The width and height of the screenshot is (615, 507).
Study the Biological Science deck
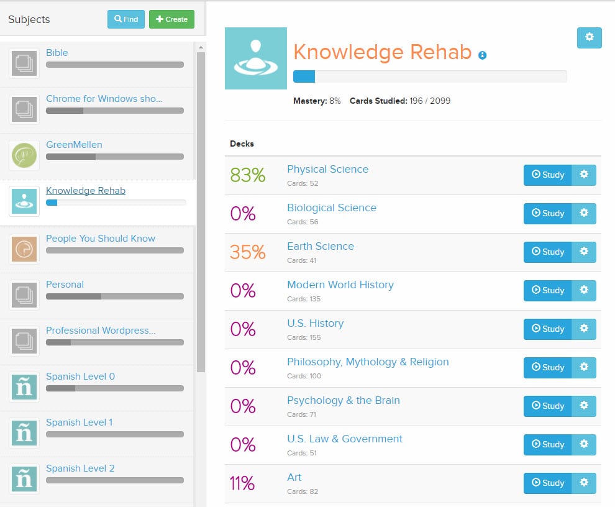(547, 213)
